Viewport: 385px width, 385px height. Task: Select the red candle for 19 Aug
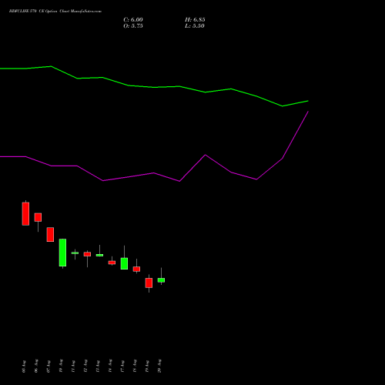(x=149, y=283)
